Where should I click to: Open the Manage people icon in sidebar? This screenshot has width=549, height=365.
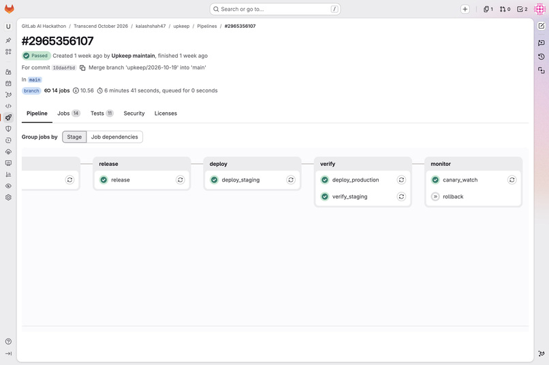(8, 72)
